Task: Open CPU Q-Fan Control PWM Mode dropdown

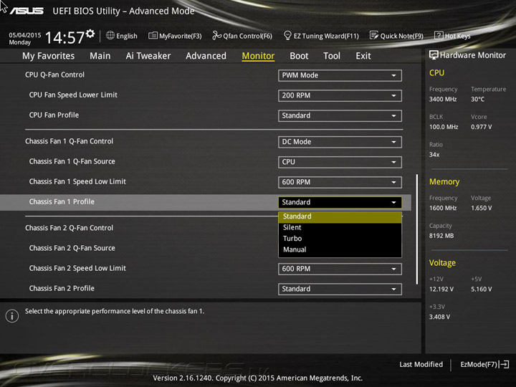Action: point(340,75)
